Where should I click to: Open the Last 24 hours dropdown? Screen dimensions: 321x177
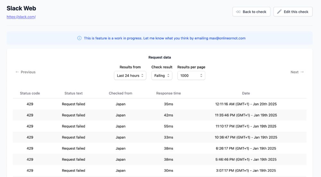130,76
